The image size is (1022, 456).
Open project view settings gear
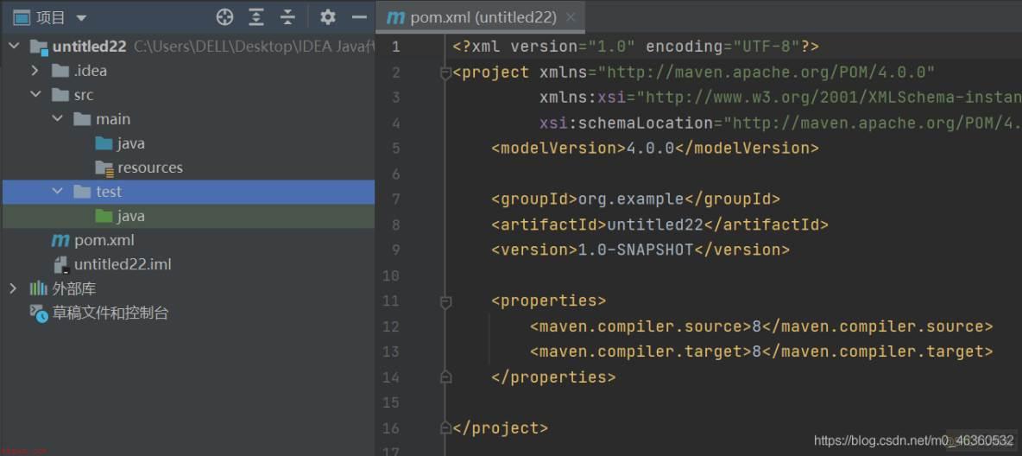[x=328, y=17]
